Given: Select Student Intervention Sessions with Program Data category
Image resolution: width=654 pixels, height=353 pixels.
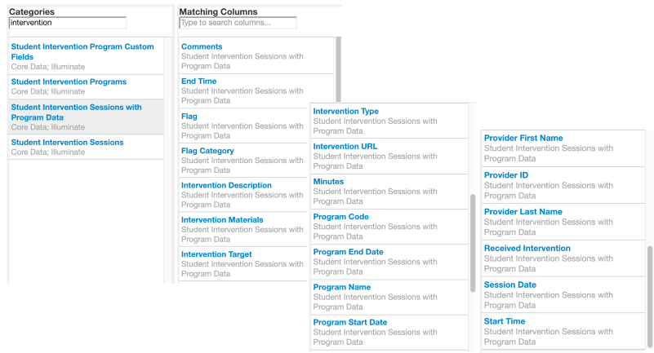Looking at the screenshot, I should pyautogui.click(x=76, y=112).
